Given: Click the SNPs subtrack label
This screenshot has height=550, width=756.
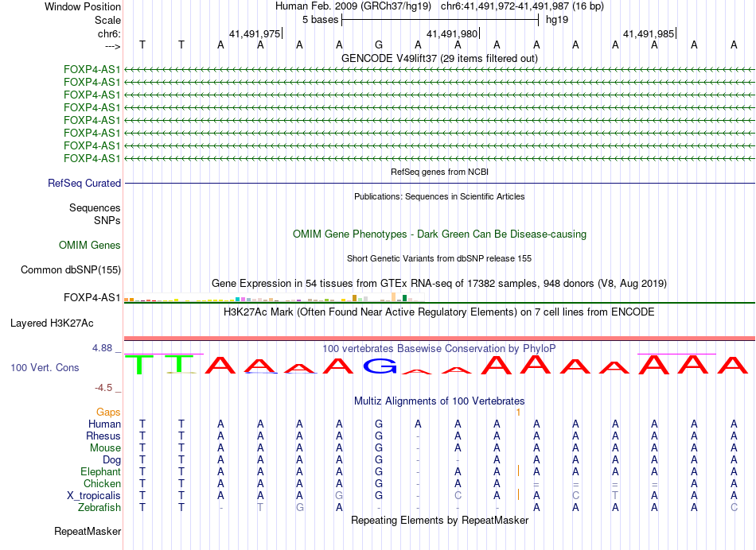Looking at the screenshot, I should click(x=107, y=220).
